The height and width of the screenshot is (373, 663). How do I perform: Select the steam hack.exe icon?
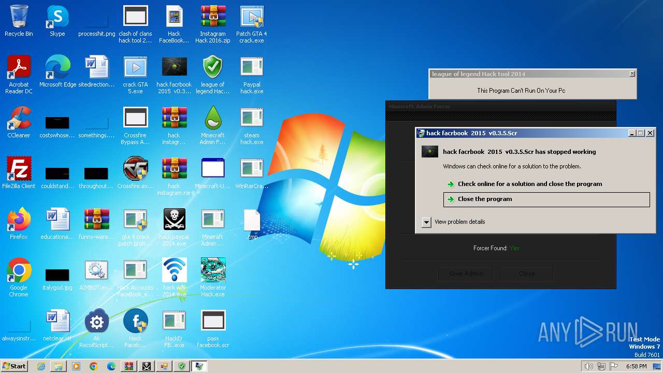pyautogui.click(x=252, y=125)
